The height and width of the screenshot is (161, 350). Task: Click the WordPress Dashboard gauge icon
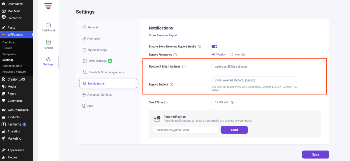4,4
